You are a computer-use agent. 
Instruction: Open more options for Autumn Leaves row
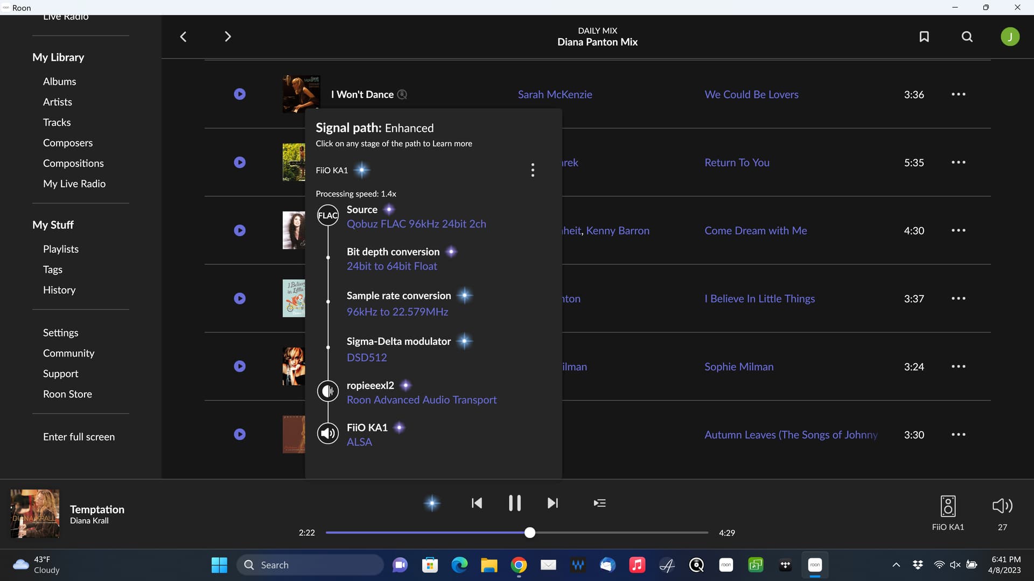click(x=958, y=434)
